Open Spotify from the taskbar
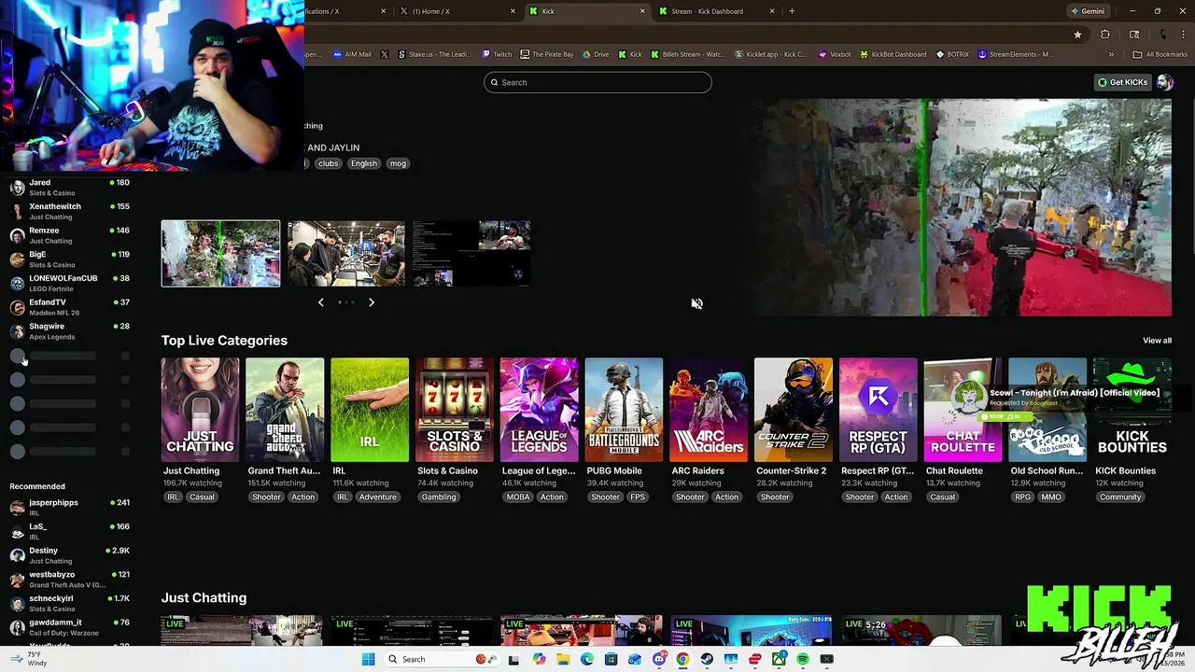1195x672 pixels. coord(803,659)
